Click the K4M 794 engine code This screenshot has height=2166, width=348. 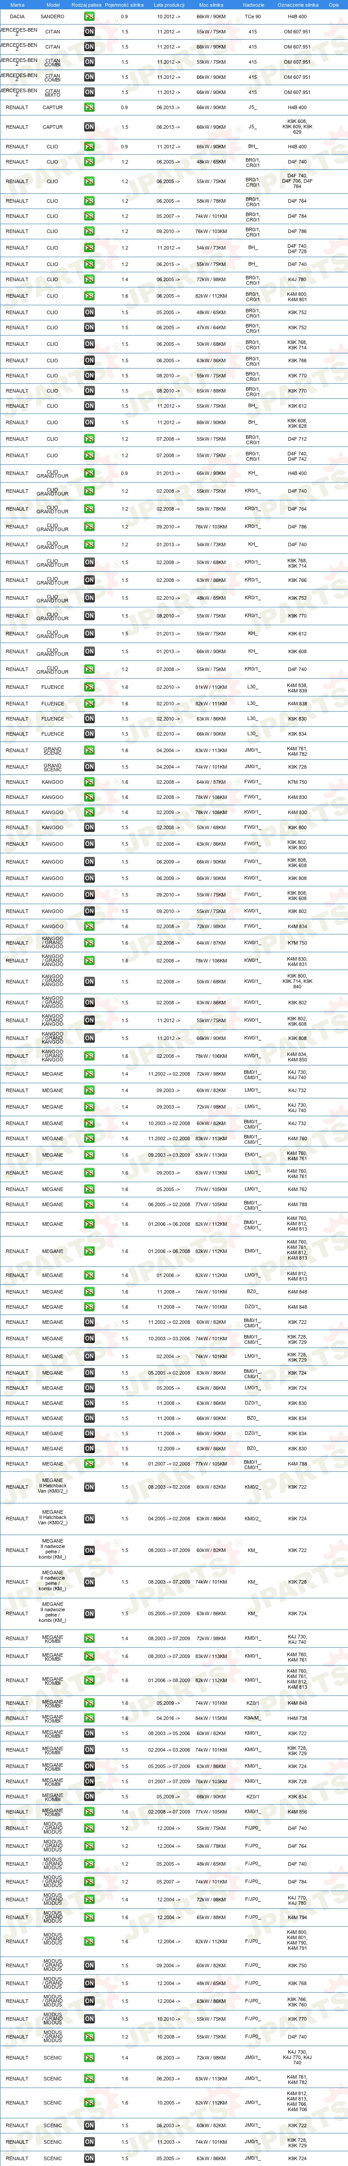[x=298, y=1917]
